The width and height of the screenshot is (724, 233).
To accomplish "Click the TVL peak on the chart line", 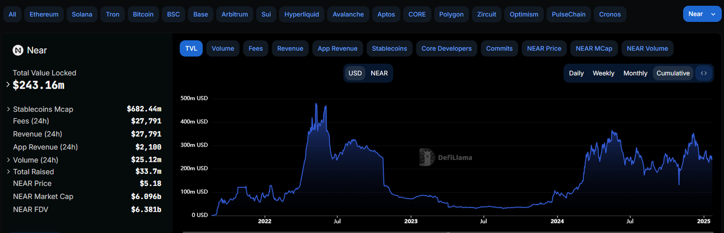I will click(316, 104).
